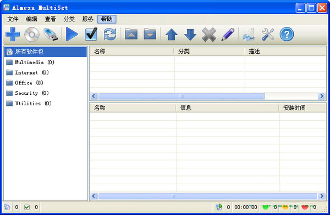
Task: Select the Utilities (0) category
Action: click(29, 103)
